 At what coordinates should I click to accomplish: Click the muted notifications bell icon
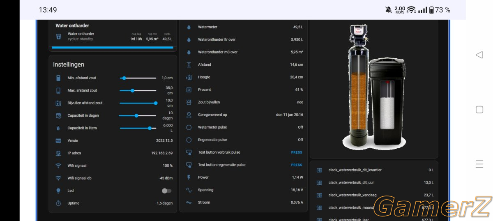388,10
